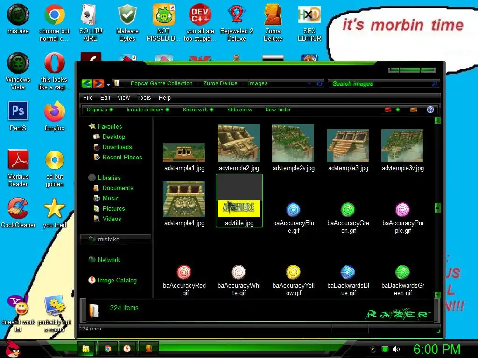This screenshot has width=478, height=358.
Task: Click the red change-view icon in toolbar
Action: click(x=388, y=110)
